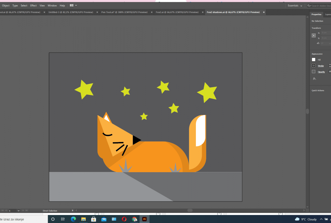Select the Adobe Stock search magnifier
This screenshot has height=223, width=331.
coord(309,5)
